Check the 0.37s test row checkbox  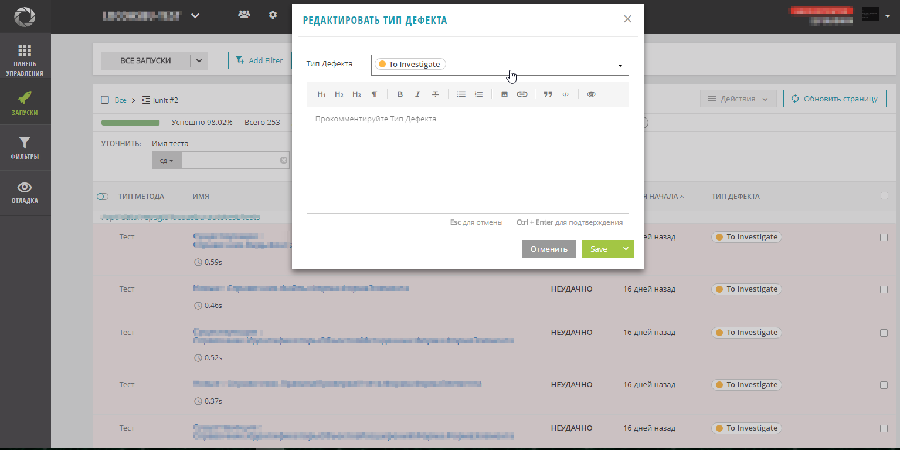[x=884, y=385]
